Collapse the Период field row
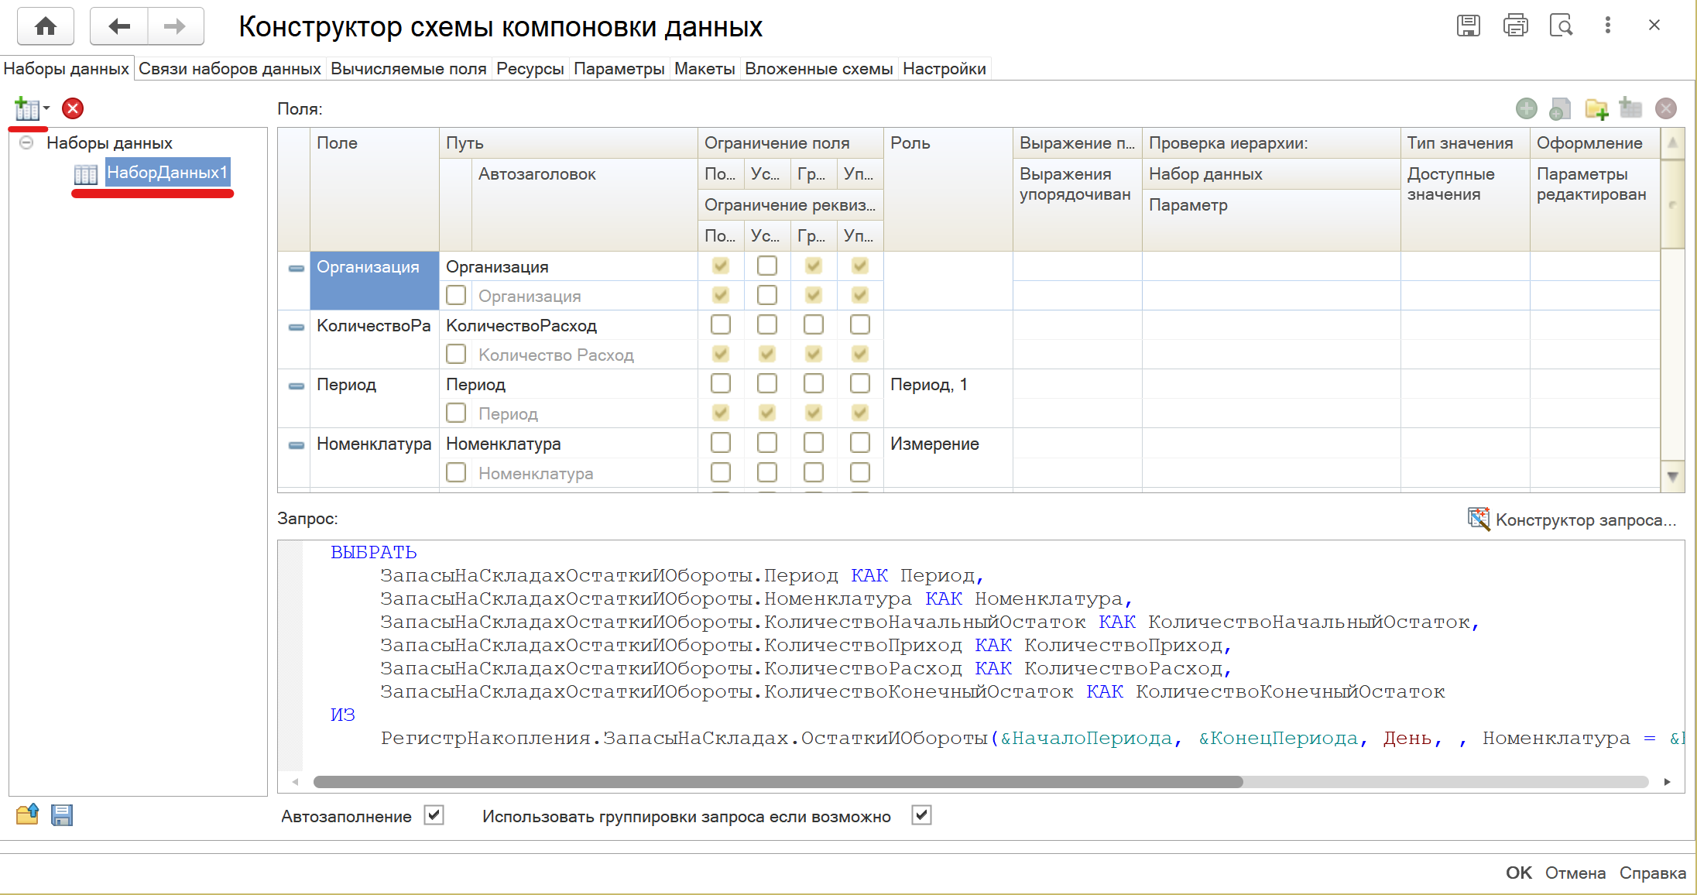This screenshot has height=895, width=1697. click(x=296, y=386)
